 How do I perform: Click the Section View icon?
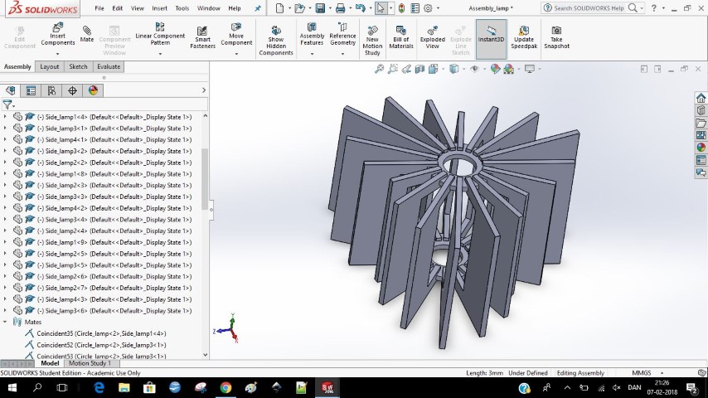point(419,69)
